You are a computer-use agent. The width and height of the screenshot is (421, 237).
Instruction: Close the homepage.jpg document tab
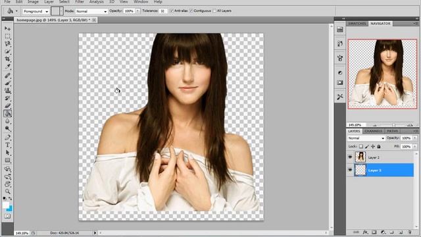[x=94, y=20]
